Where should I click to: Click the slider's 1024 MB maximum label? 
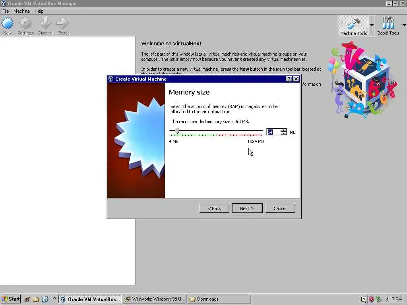256,141
